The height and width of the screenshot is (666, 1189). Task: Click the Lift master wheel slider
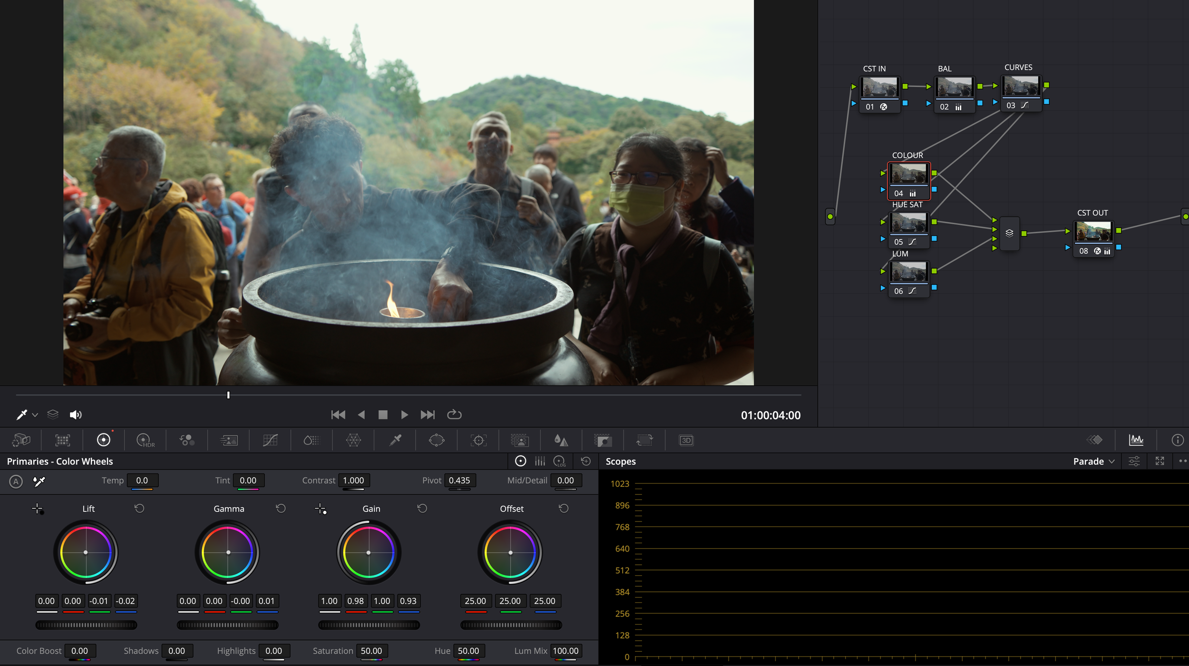tap(86, 626)
